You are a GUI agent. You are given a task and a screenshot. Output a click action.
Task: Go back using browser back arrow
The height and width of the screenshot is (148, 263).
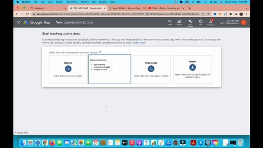[17, 14]
